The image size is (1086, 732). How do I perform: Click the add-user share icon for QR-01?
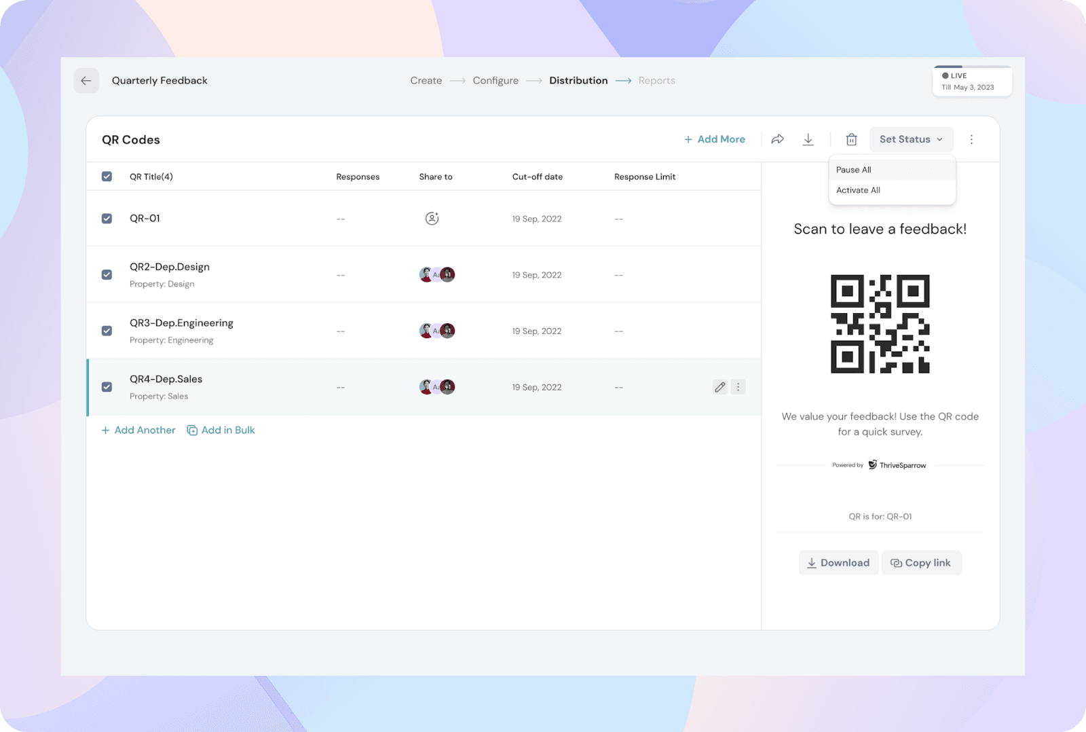(432, 219)
